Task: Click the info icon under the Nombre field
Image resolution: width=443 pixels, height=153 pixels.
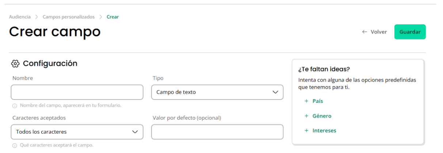Action: (x=15, y=106)
